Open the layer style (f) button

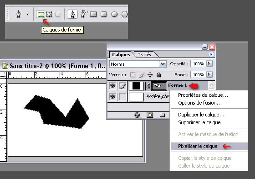[138, 115]
